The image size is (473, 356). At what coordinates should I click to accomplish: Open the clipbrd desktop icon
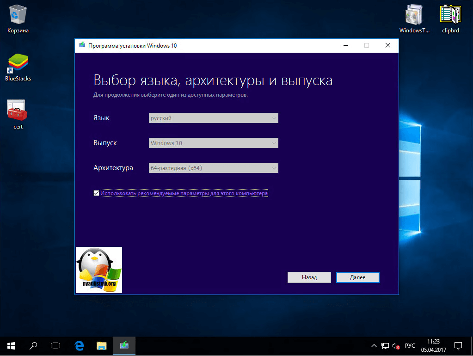pyautogui.click(x=450, y=16)
